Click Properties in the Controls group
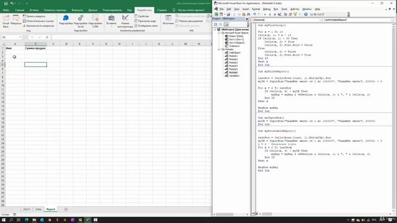Screen dimensions: 397x223 [141, 16]
